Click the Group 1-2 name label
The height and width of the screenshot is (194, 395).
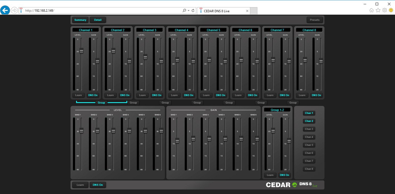(x=277, y=110)
